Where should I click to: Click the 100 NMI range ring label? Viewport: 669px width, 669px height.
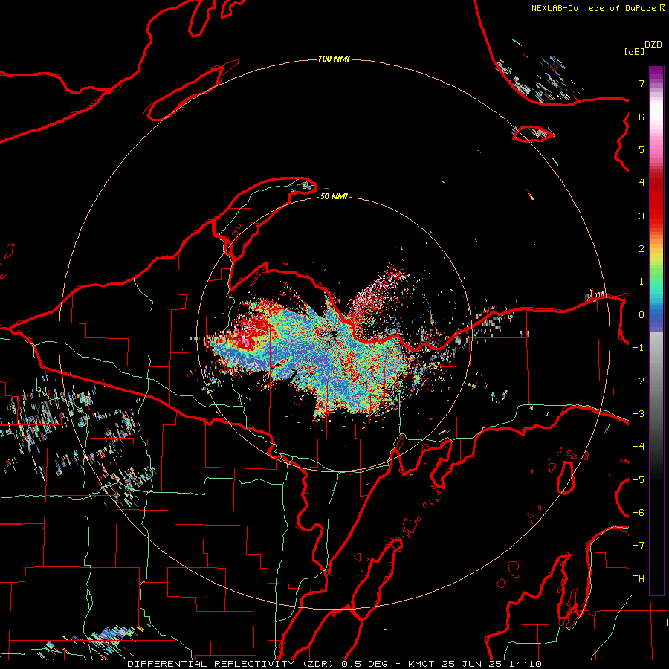tap(334, 59)
